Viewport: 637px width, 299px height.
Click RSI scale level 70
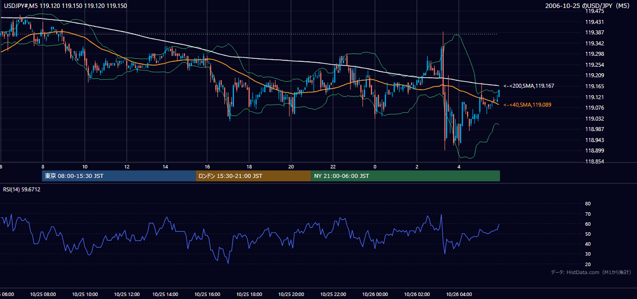(588, 214)
